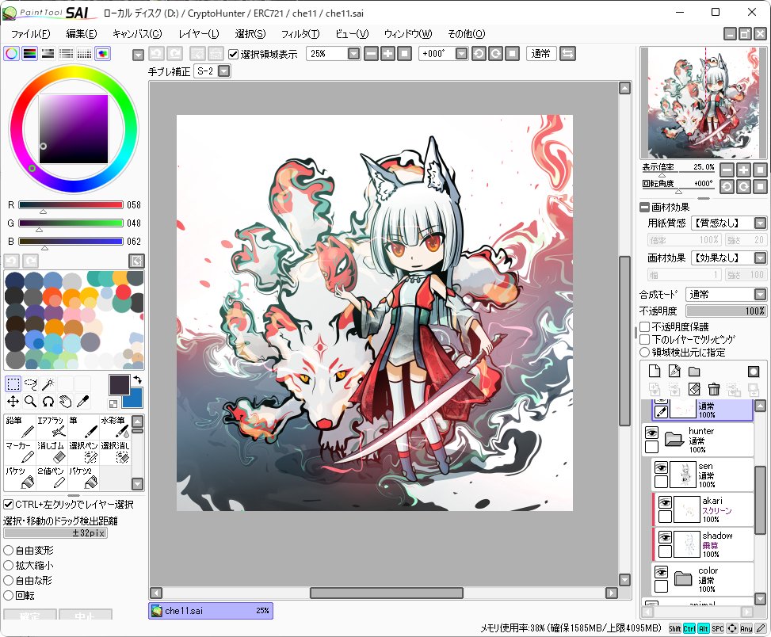Choose the バケツ bucket tool

tap(20, 478)
